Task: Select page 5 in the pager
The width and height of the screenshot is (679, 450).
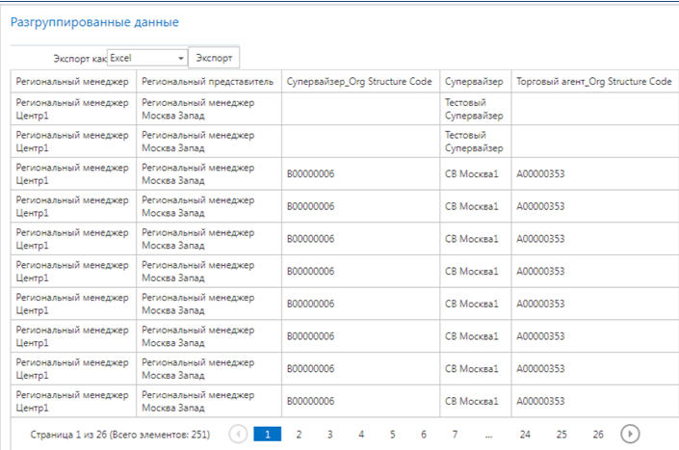Action: 392,435
